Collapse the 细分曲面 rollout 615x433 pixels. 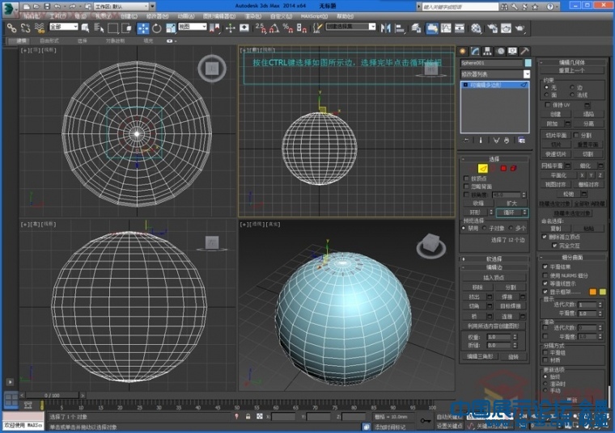(x=572, y=257)
